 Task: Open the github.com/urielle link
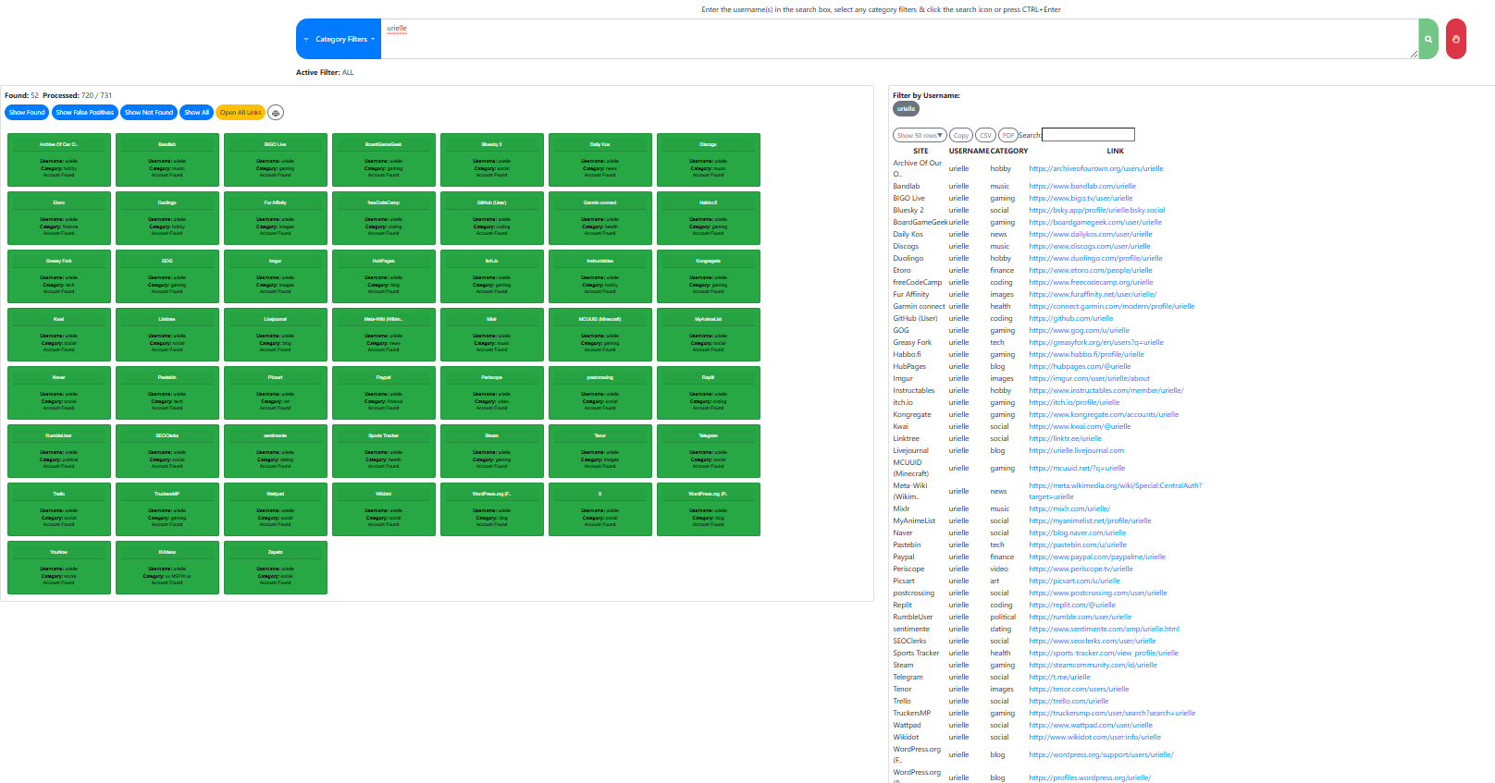(x=1070, y=318)
